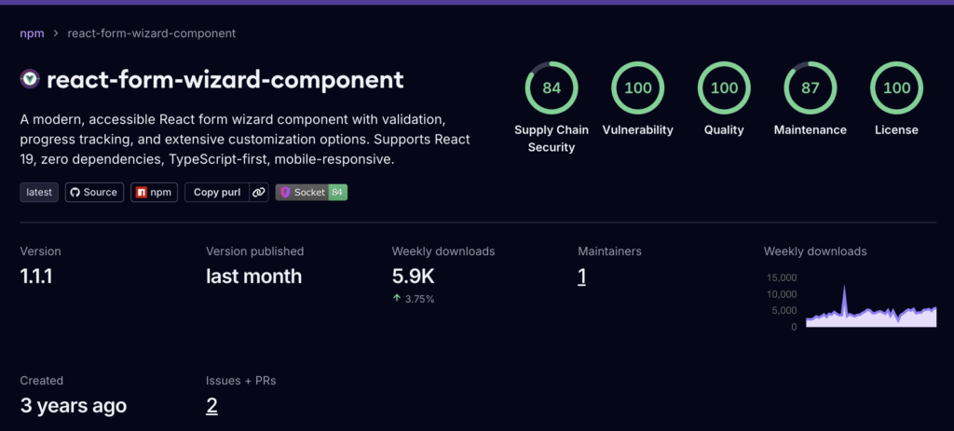Screen dimensions: 954x431
Task: Open Quality score 100 ring
Action: (x=724, y=88)
